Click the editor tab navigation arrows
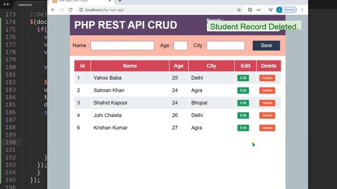 (x=6, y=4)
